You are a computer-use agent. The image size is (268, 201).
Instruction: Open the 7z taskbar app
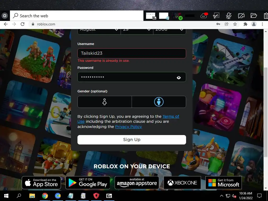pyautogui.click(x=109, y=196)
